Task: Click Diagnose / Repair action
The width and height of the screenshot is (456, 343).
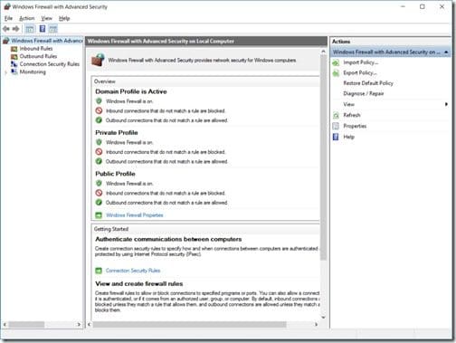Action: (364, 94)
